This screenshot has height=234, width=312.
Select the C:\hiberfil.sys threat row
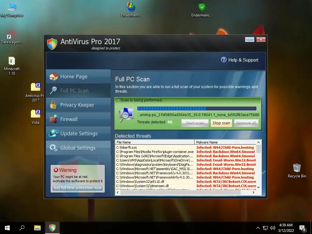tap(186, 147)
